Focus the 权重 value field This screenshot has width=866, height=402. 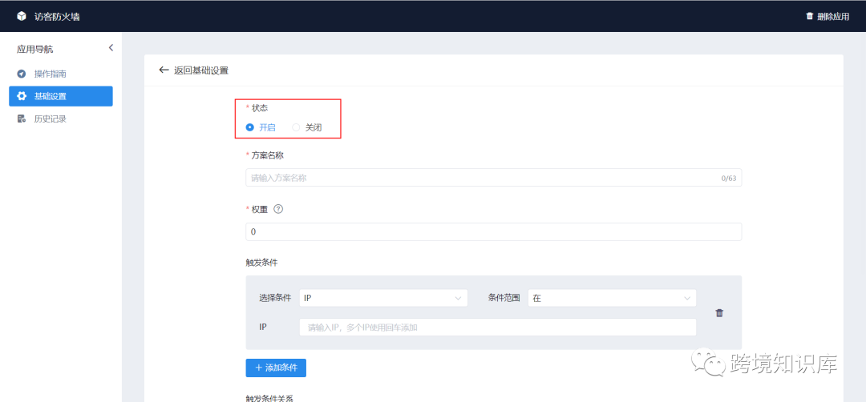click(494, 231)
